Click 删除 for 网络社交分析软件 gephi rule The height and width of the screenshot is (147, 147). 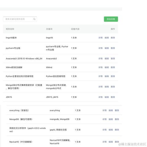[x=117, y=130]
